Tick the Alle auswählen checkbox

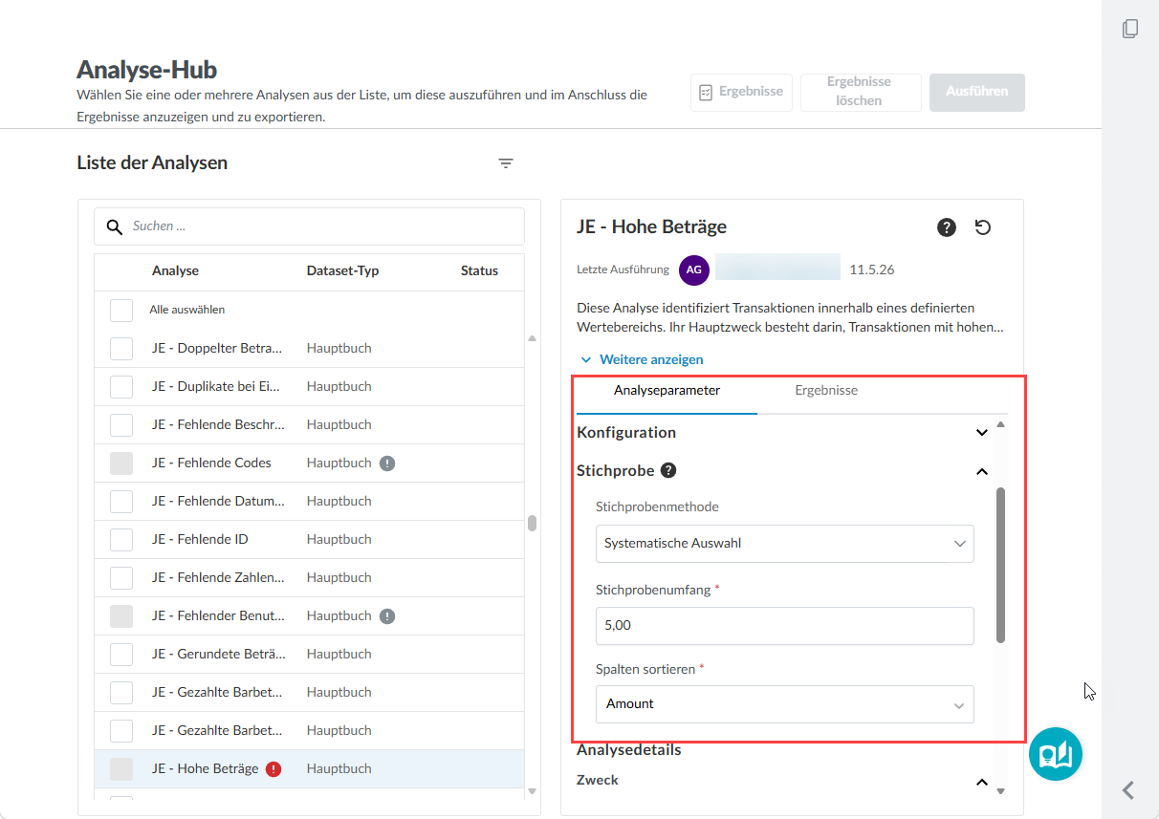[121, 311]
